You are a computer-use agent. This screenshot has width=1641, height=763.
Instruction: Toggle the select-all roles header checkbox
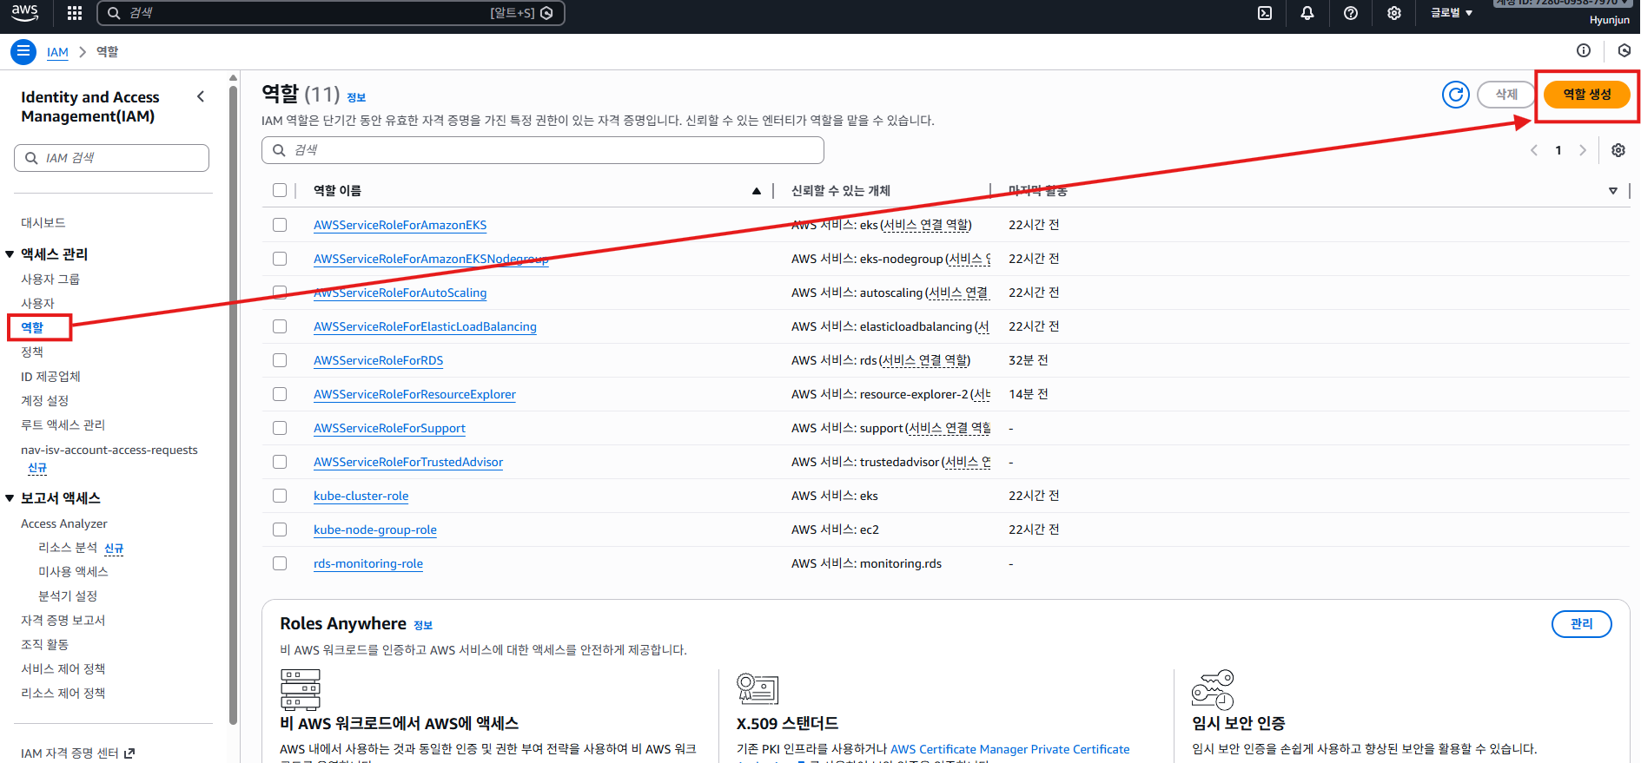pos(280,190)
